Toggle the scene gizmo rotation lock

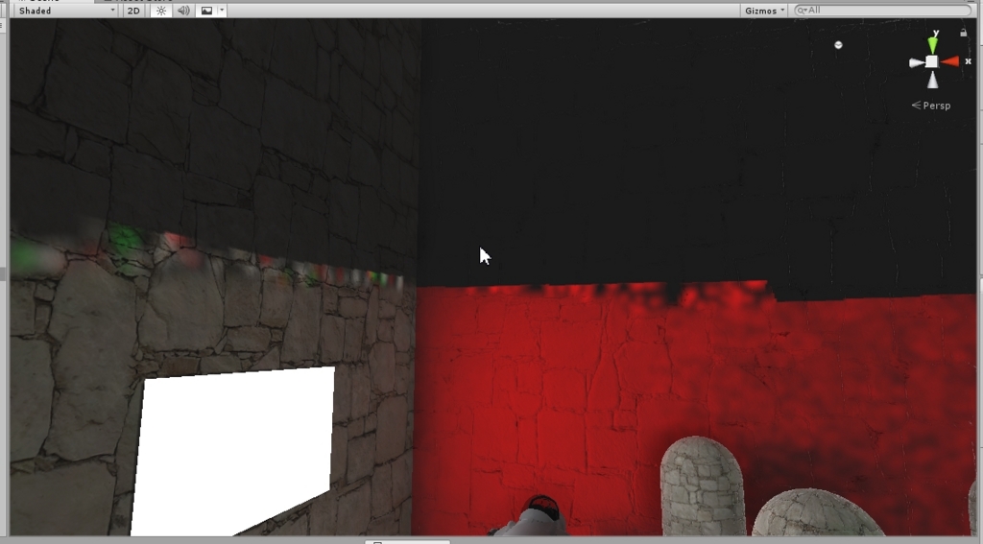(964, 33)
